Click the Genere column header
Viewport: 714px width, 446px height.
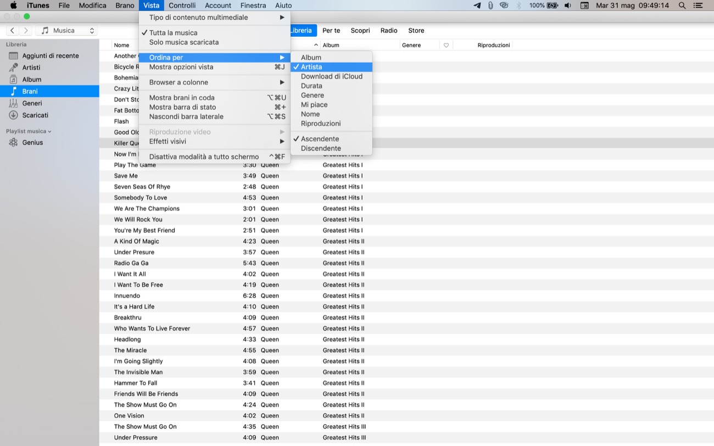pos(420,45)
